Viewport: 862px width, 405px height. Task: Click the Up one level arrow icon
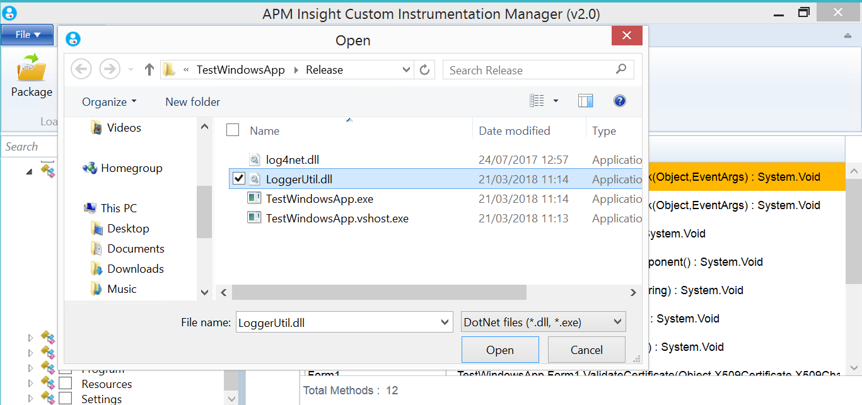tap(149, 69)
